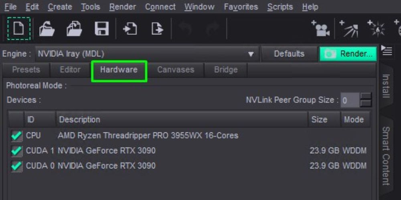Select CUDA 0 NVIDIA GeForce RTX 3090 description

106,166
